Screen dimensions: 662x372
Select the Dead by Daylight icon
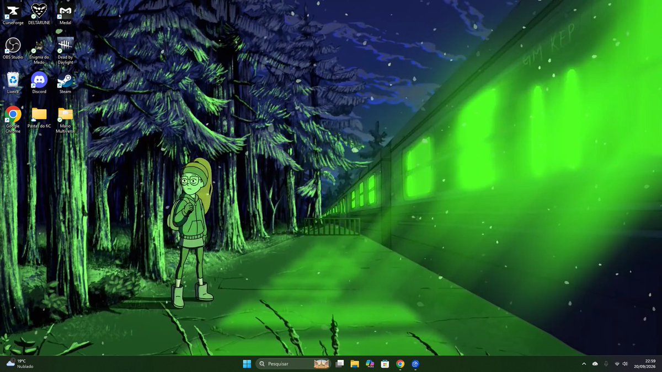click(65, 51)
